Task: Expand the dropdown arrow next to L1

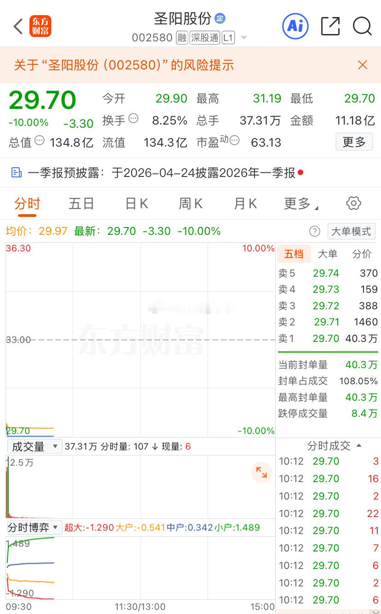Action: click(243, 38)
